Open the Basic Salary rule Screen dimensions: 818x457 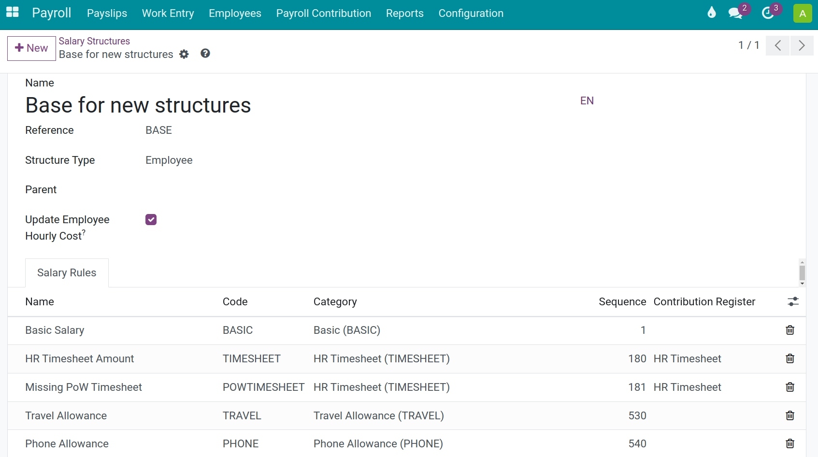55,330
